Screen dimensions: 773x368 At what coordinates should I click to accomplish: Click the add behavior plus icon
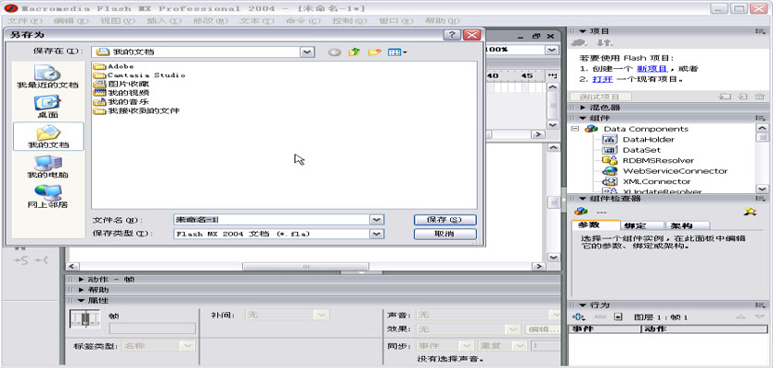click(579, 316)
